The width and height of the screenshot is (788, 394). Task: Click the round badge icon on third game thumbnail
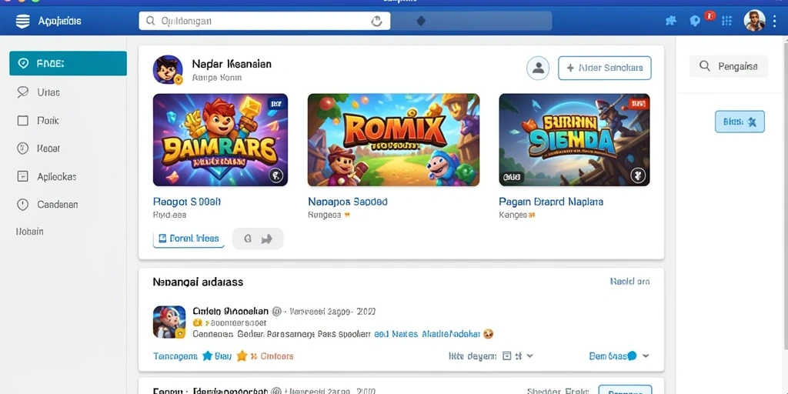click(638, 175)
